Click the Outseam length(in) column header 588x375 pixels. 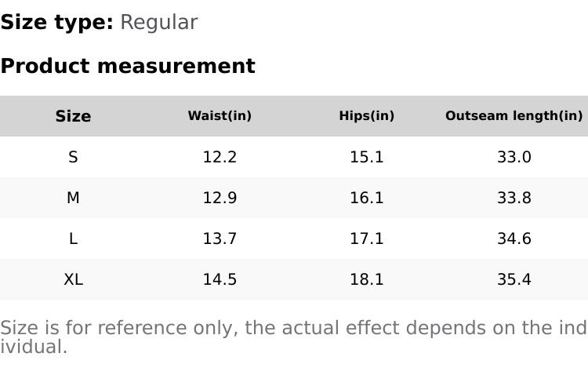(514, 116)
